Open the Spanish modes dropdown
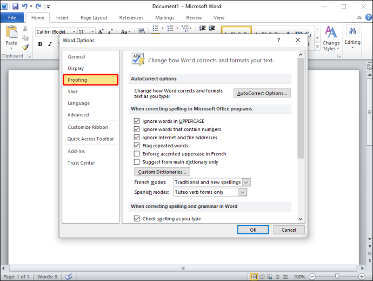This screenshot has height=281, width=373. tap(243, 192)
